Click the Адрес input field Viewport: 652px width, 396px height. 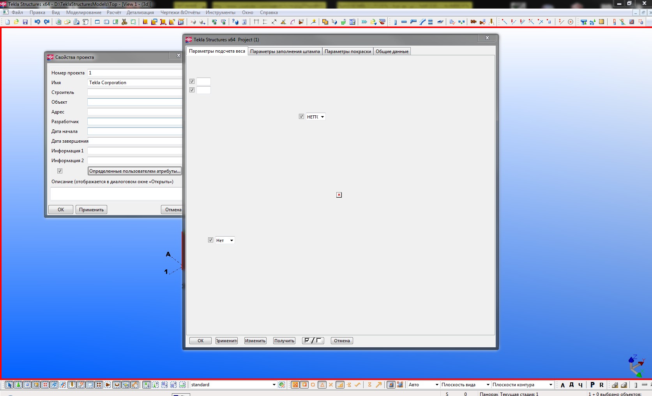pos(135,112)
